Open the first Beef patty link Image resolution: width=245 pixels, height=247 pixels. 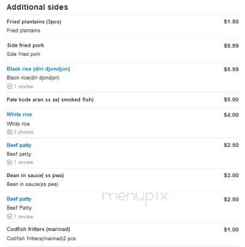[x=19, y=145]
